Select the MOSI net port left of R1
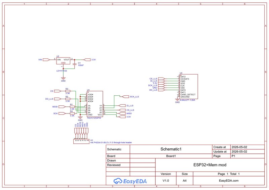The height and width of the screenshot is (190, 269). (62, 106)
